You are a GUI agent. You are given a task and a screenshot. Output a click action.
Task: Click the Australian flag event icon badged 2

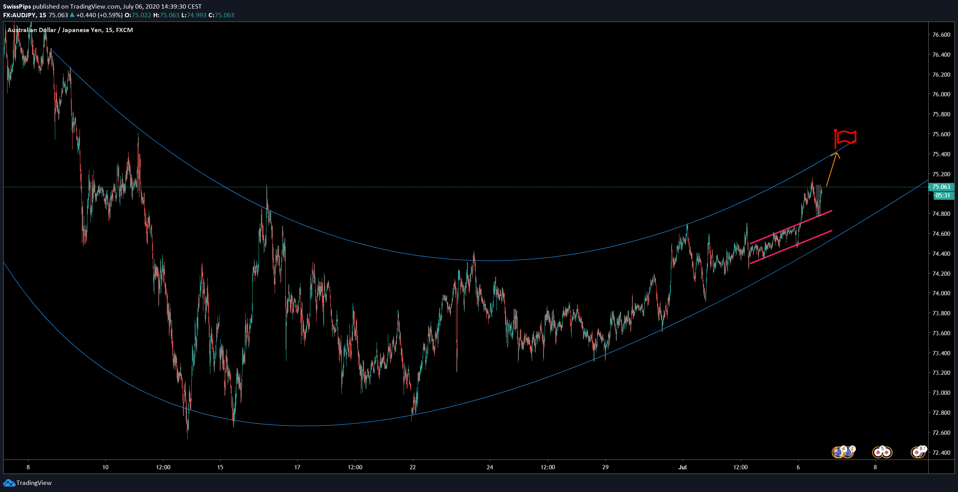point(848,452)
